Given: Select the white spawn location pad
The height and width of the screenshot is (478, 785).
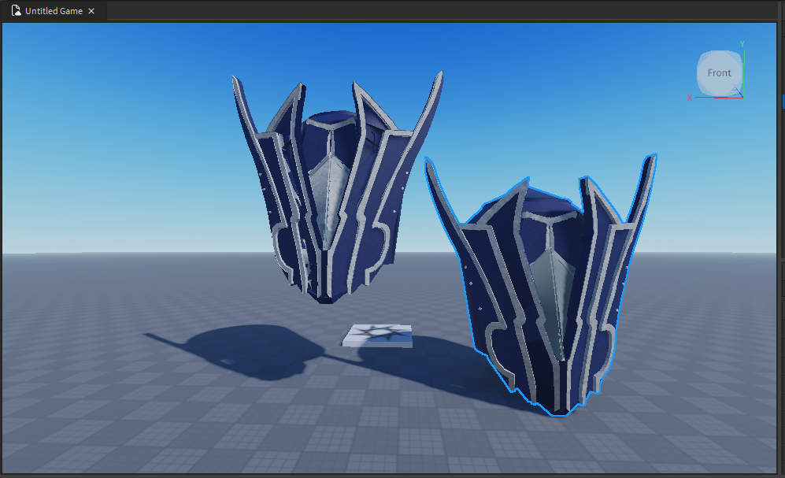Looking at the screenshot, I should pos(378,335).
